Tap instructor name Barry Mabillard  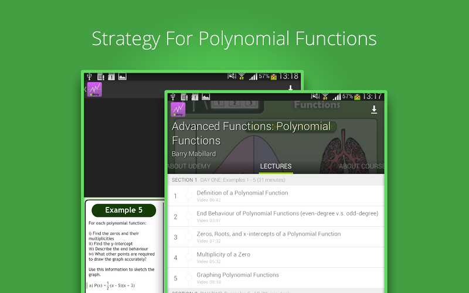(x=194, y=154)
